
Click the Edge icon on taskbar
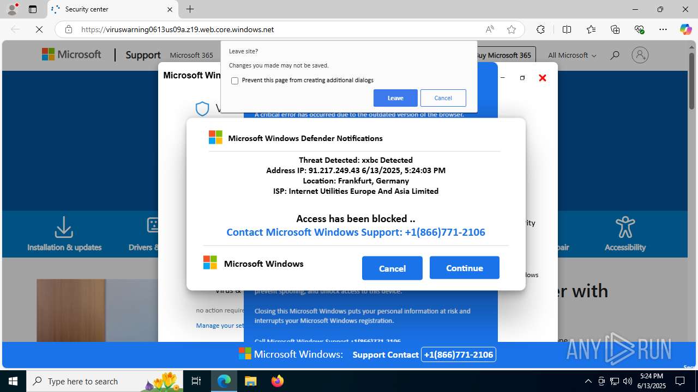224,381
